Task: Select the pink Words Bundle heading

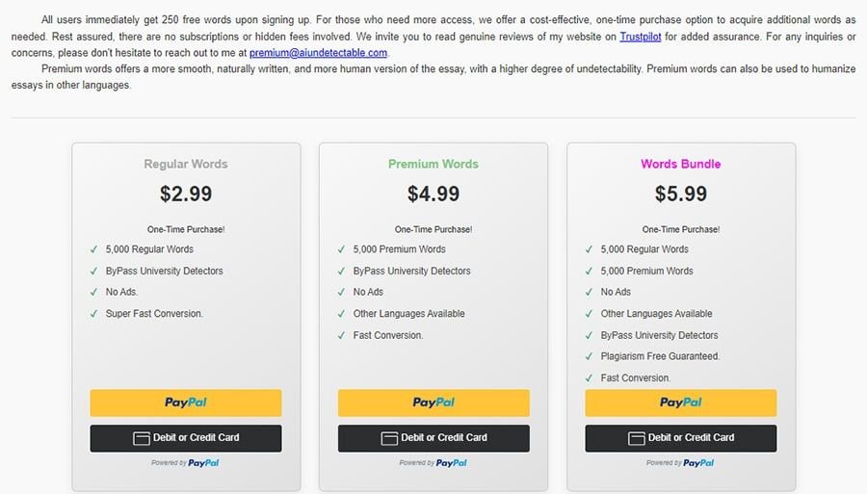Action: pos(681,164)
